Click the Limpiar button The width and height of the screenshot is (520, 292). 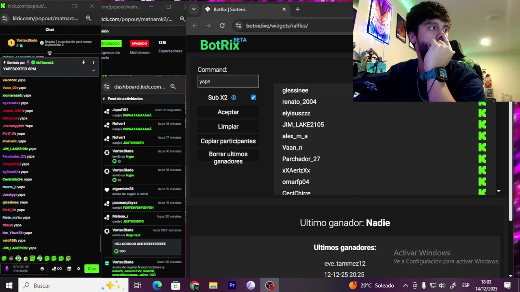pos(228,127)
